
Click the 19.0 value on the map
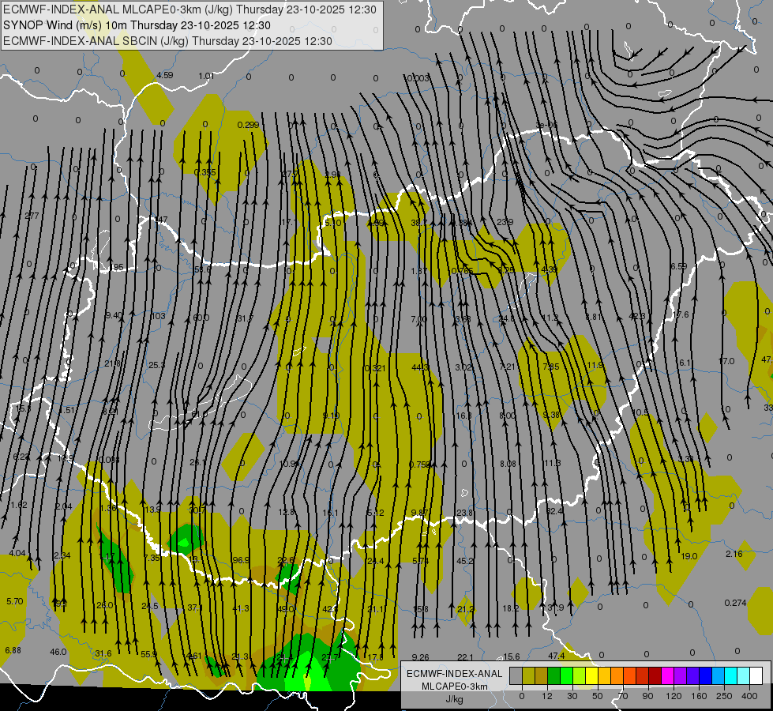(689, 556)
